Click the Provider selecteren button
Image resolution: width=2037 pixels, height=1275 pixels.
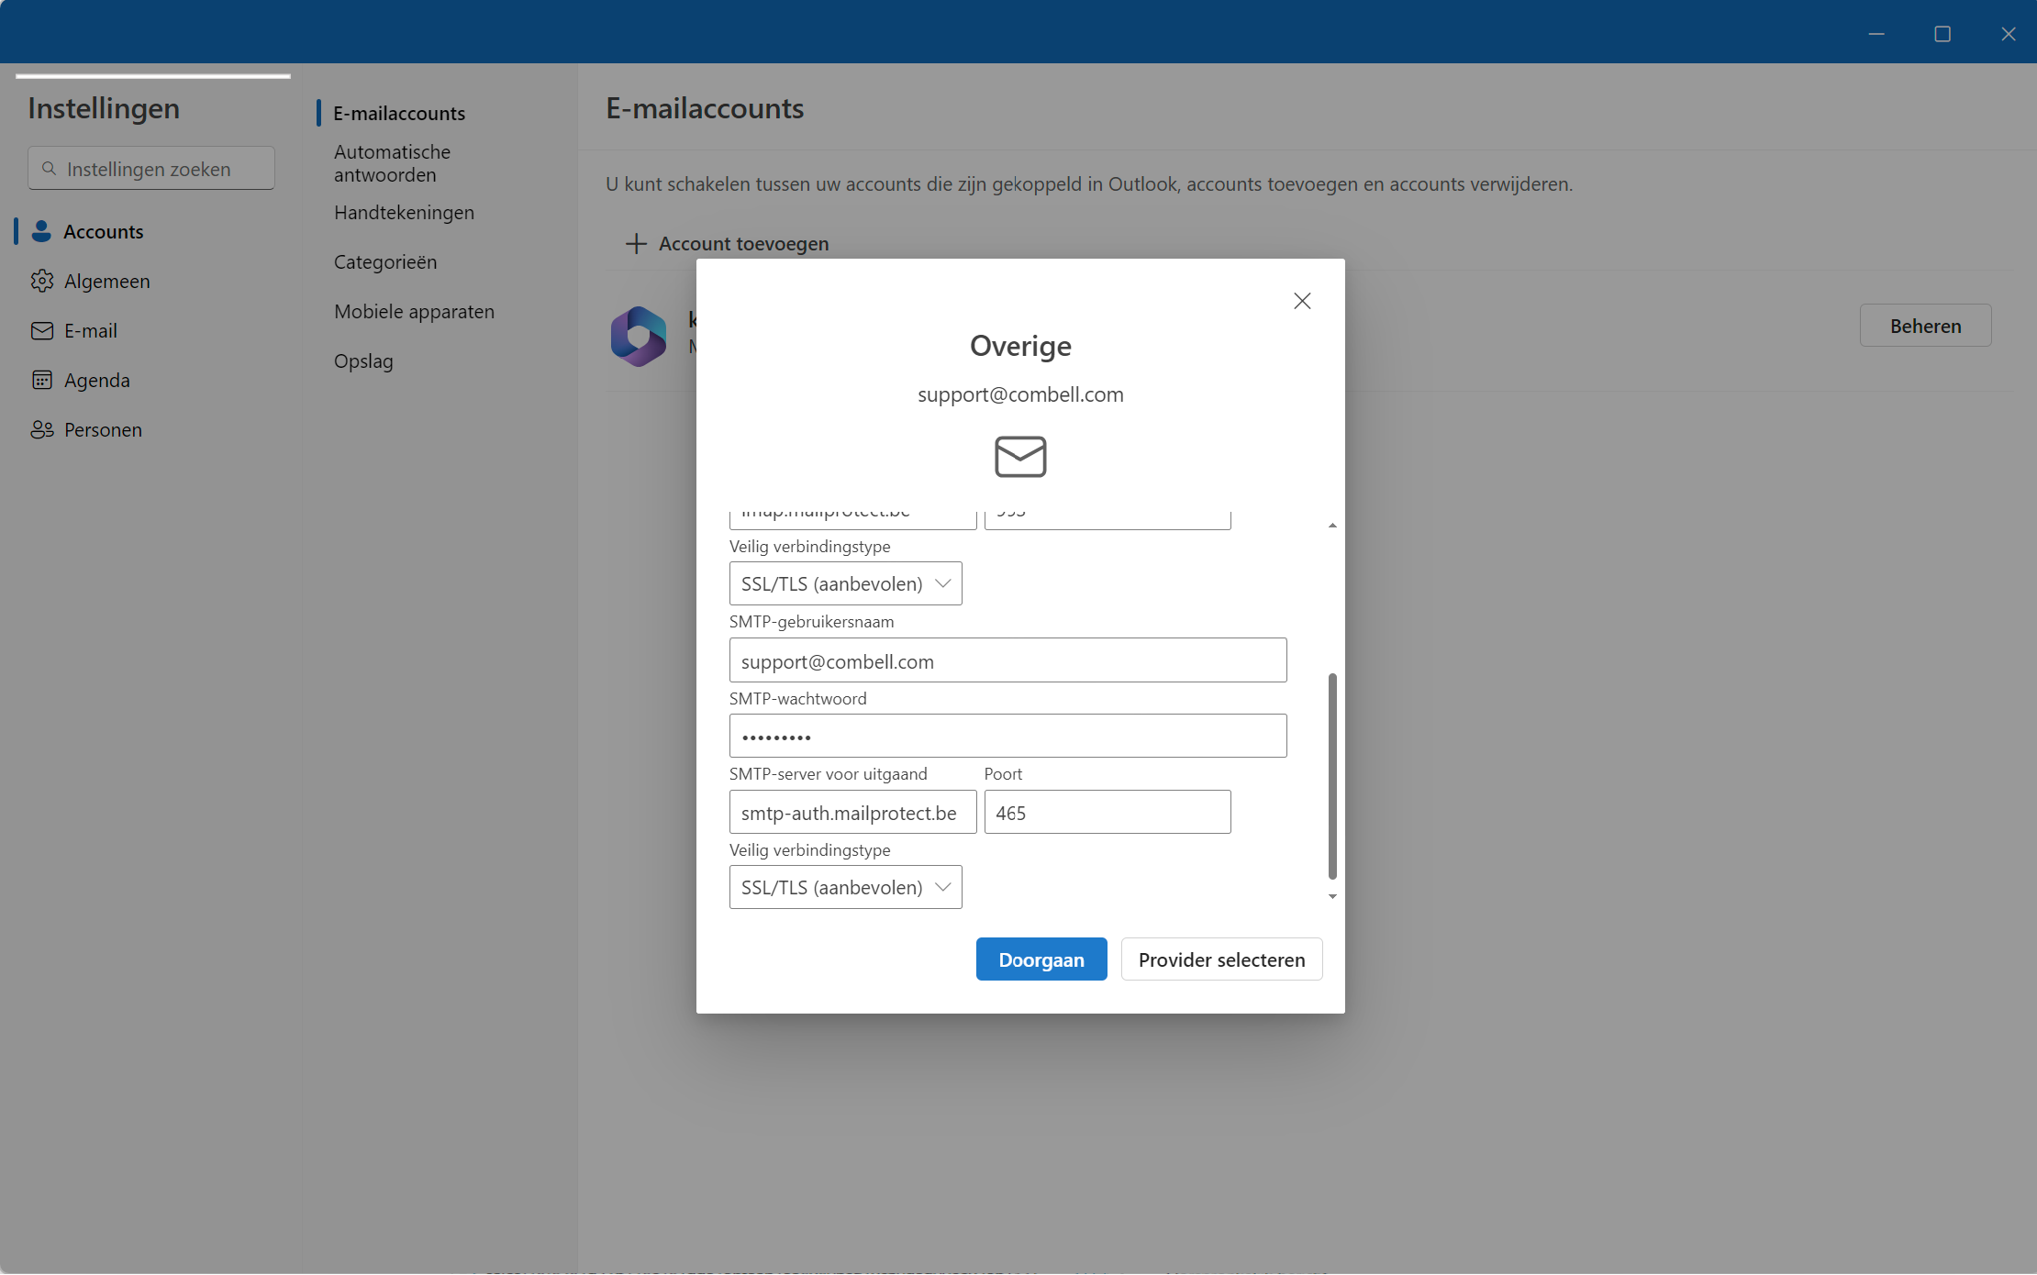point(1221,959)
